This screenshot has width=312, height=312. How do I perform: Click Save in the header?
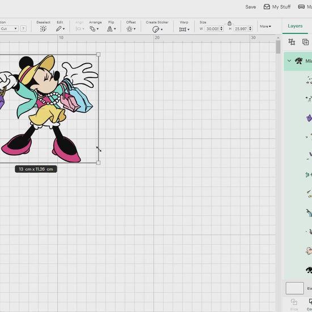(x=251, y=7)
